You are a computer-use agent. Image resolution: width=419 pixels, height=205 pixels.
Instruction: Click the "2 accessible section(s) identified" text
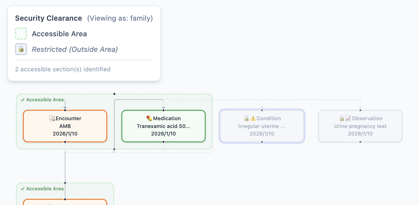click(63, 69)
